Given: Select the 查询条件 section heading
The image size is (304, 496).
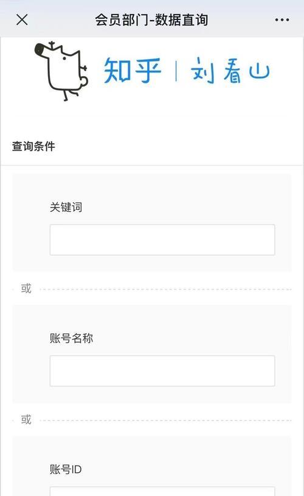Looking at the screenshot, I should (x=33, y=147).
